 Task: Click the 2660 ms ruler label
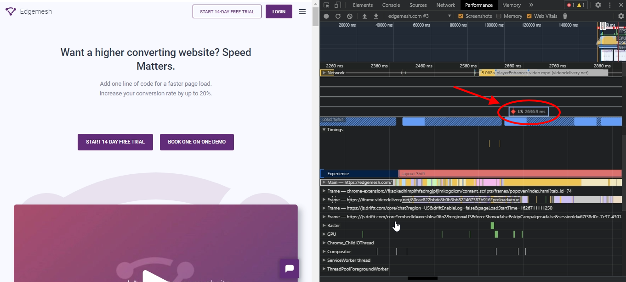[512, 66]
